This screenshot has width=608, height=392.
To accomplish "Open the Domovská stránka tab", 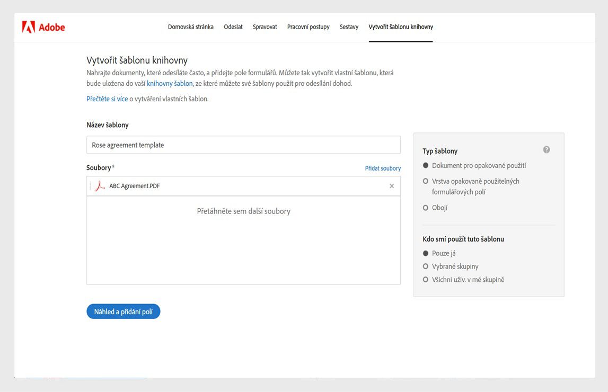I will pyautogui.click(x=191, y=27).
